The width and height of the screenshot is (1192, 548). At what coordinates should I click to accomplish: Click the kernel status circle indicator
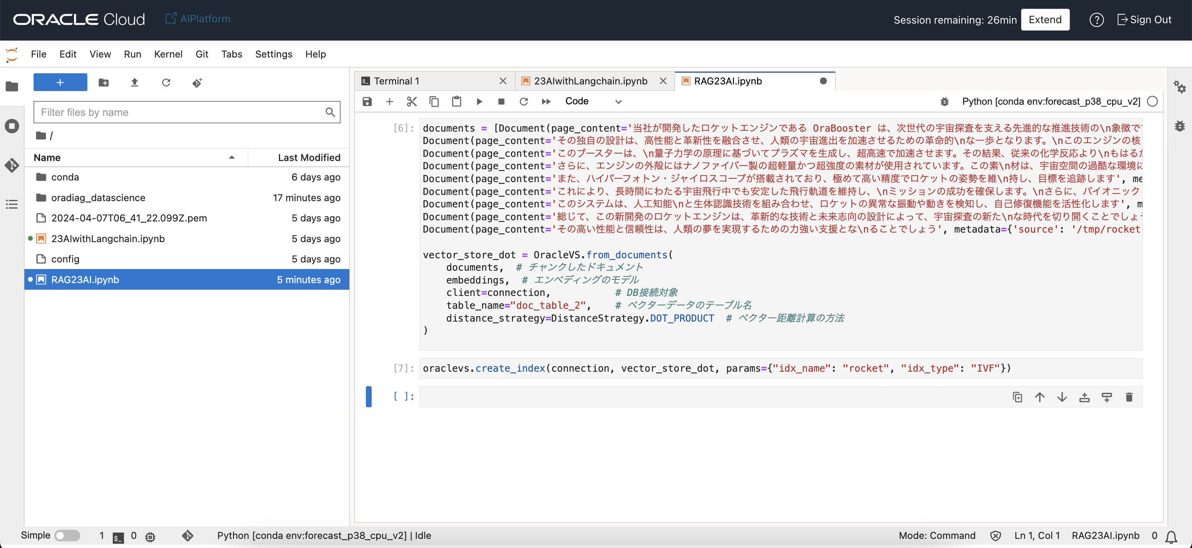click(1152, 101)
